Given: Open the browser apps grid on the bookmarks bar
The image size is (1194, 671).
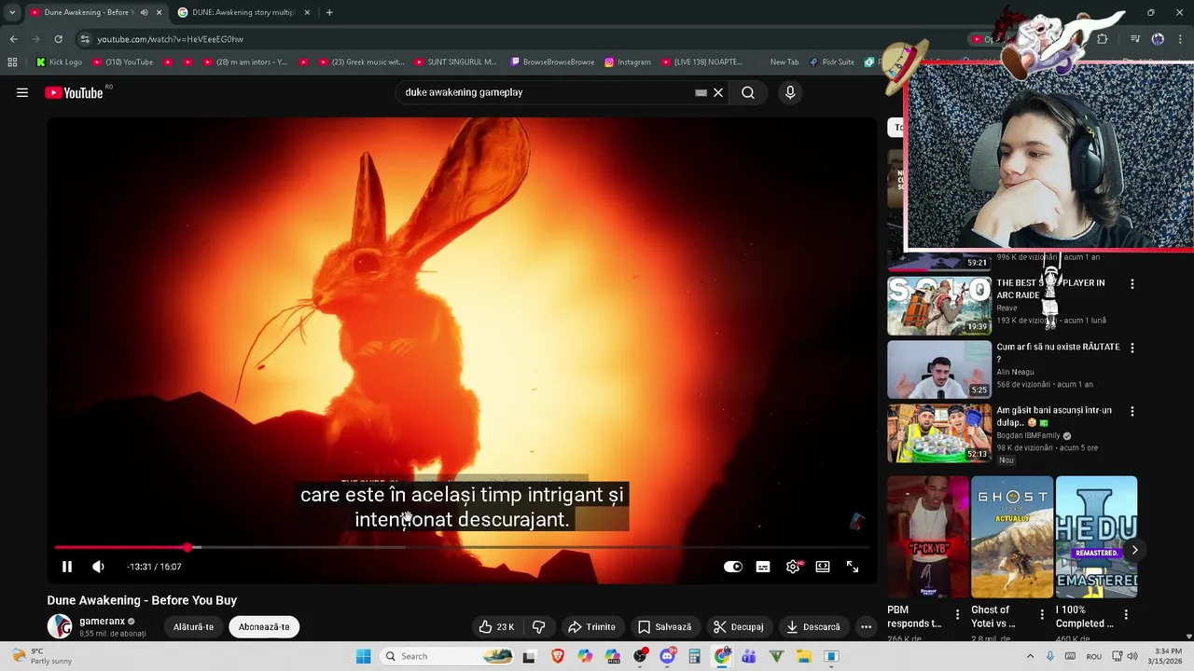Looking at the screenshot, I should point(12,62).
